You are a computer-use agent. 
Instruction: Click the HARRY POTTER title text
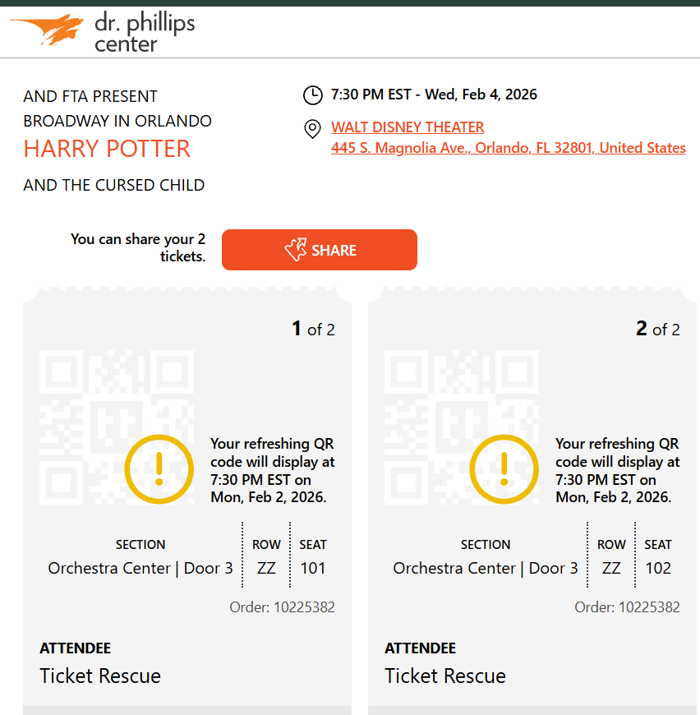coord(107,149)
